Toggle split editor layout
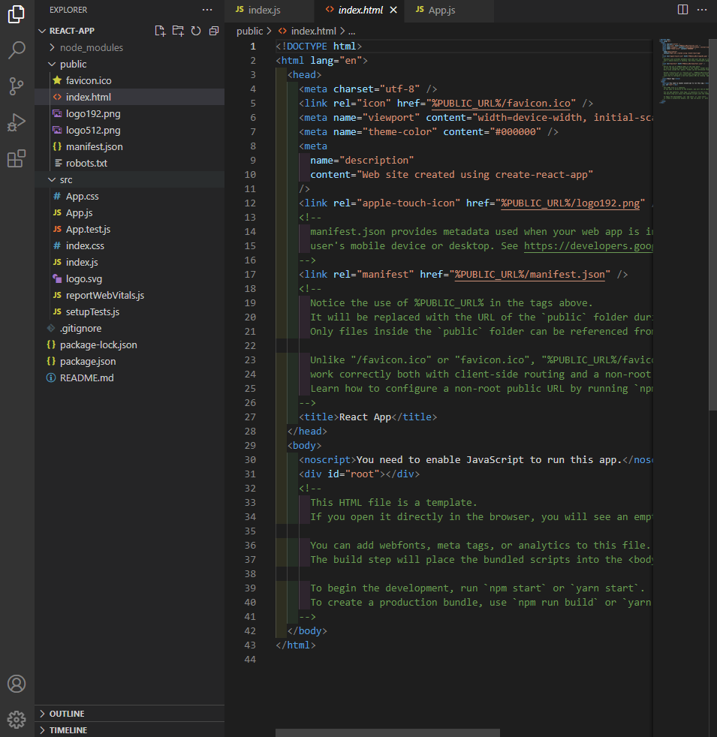 click(x=682, y=10)
